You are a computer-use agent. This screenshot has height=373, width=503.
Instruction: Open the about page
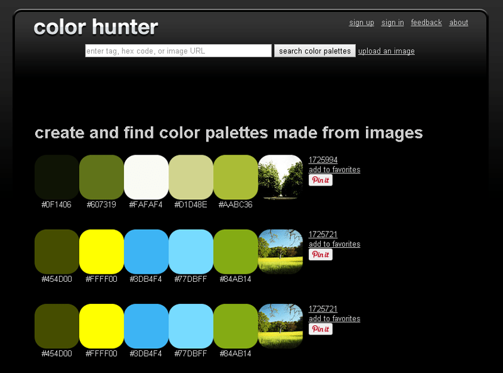(x=458, y=22)
